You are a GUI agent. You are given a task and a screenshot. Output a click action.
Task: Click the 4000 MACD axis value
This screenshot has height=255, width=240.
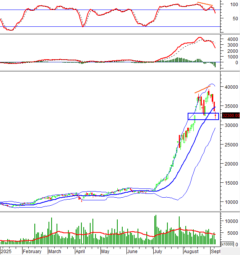pos(233,39)
